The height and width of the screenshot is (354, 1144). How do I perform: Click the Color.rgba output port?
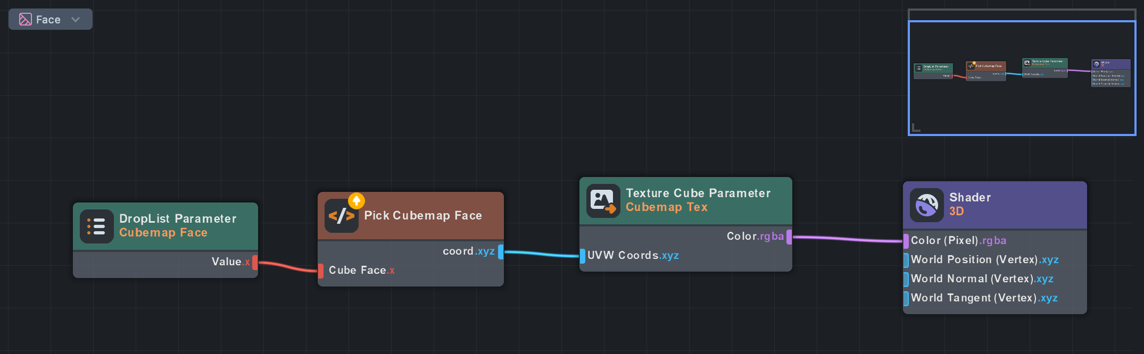[x=789, y=237]
